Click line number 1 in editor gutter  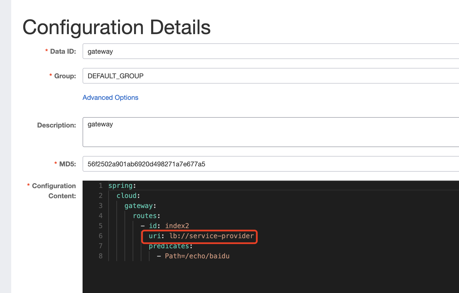pyautogui.click(x=100, y=186)
